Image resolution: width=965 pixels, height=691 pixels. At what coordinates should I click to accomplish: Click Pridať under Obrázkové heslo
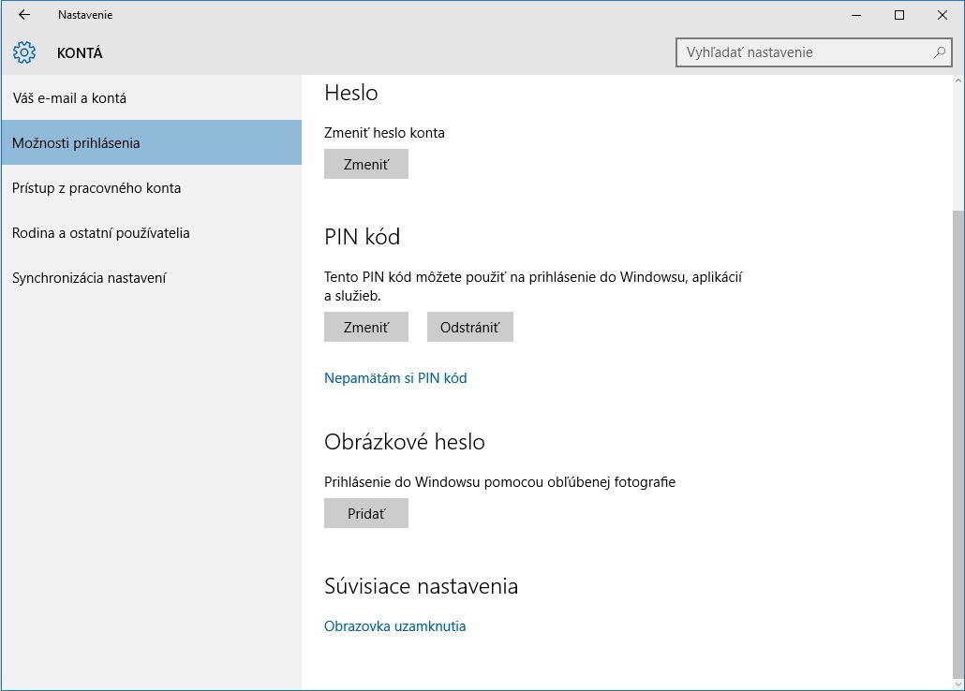click(366, 514)
